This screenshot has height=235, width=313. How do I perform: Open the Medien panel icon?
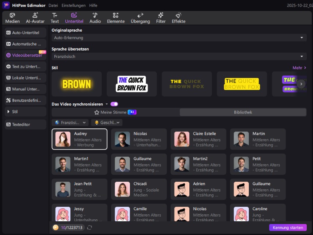click(13, 15)
